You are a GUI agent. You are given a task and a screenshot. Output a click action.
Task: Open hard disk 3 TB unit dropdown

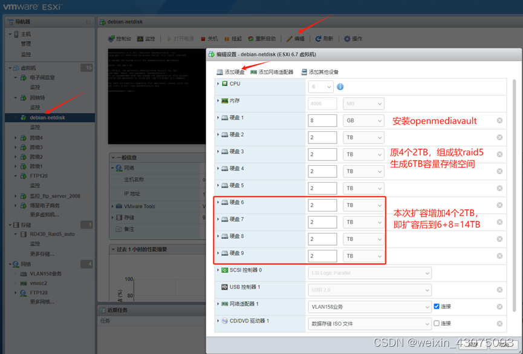click(363, 154)
